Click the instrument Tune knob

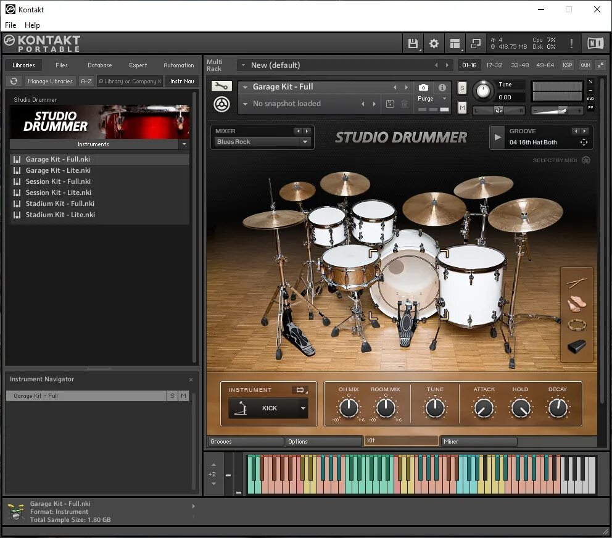click(x=483, y=91)
